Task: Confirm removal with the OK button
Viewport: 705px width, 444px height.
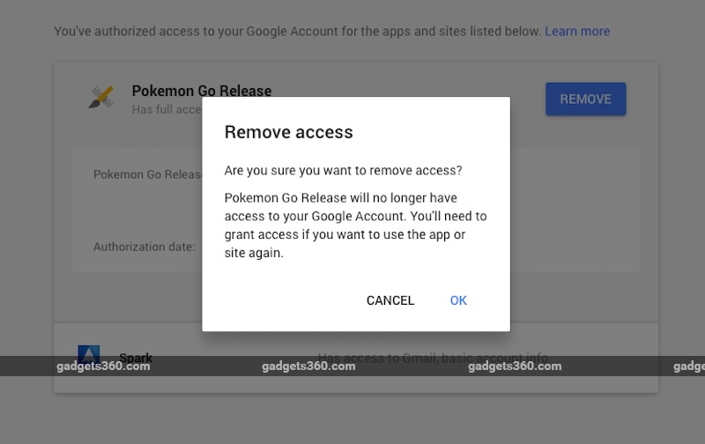Action: [x=458, y=300]
